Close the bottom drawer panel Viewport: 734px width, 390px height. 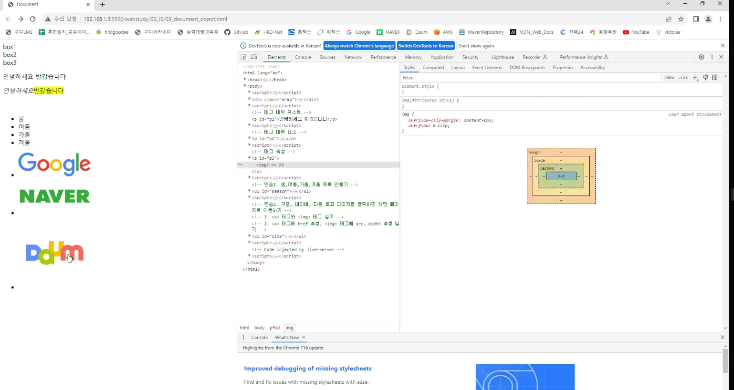point(723,337)
